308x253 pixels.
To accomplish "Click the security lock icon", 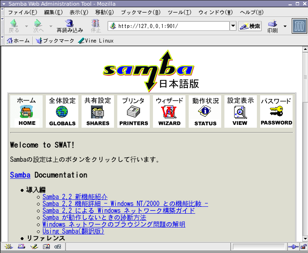I will coord(304,247).
